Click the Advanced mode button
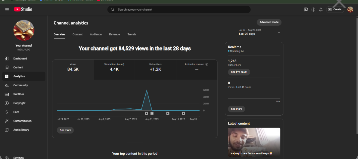The image size is (358, 159). point(269,22)
